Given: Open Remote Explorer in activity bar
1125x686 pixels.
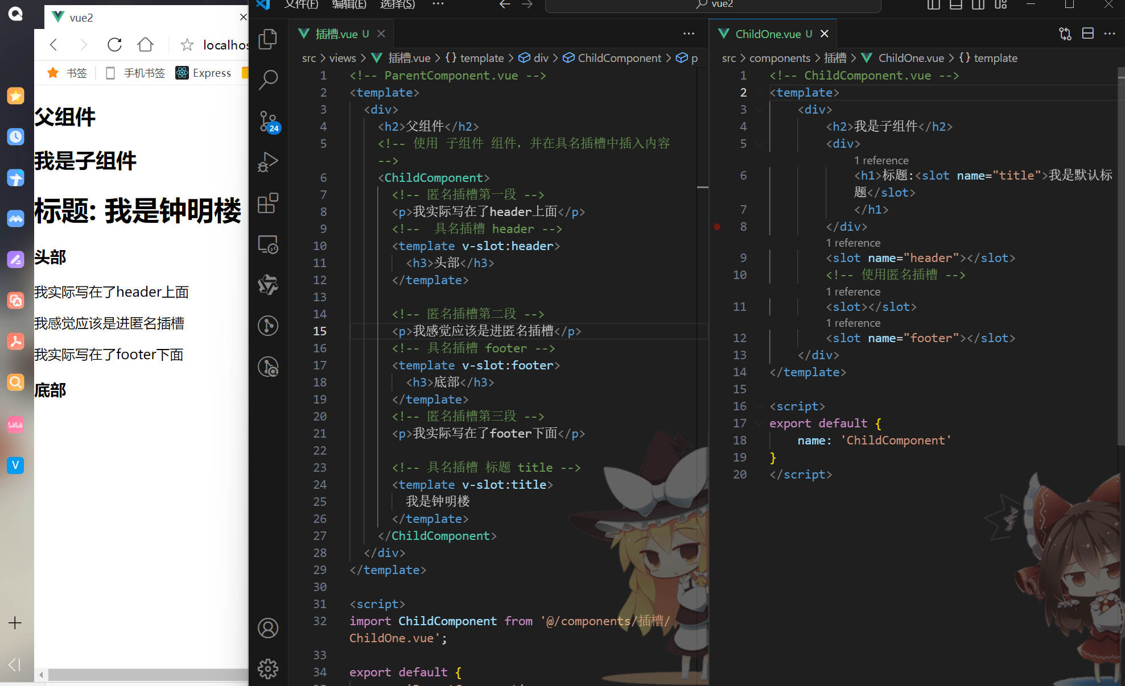Looking at the screenshot, I should 268,244.
